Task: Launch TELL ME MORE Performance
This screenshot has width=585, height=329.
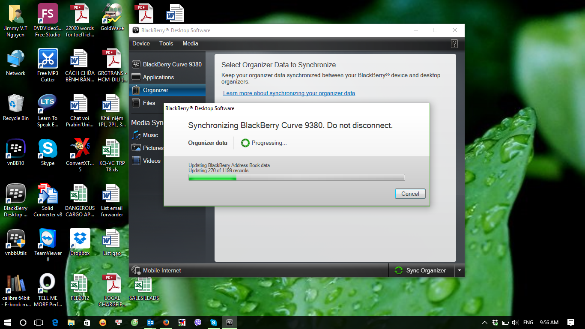Action: 48,290
